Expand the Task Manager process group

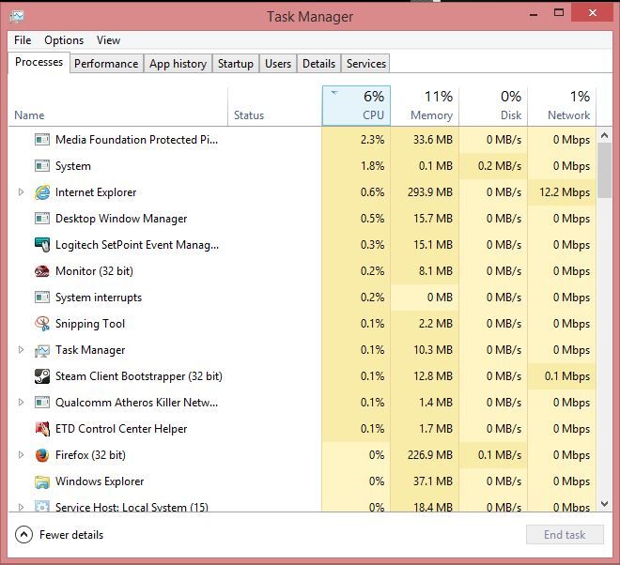point(21,350)
